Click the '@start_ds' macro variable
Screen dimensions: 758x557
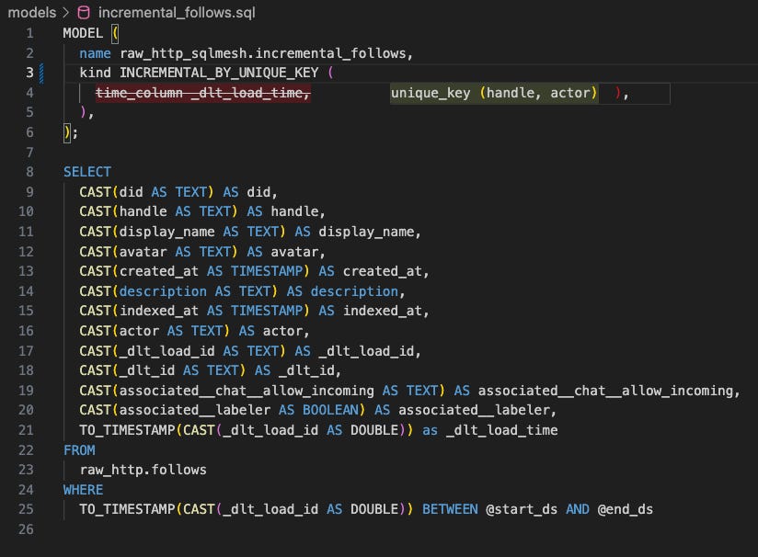click(522, 509)
